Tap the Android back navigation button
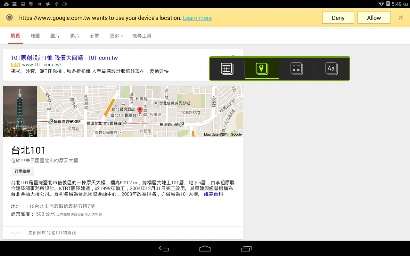410x256 pixels. pyautogui.click(x=164, y=249)
